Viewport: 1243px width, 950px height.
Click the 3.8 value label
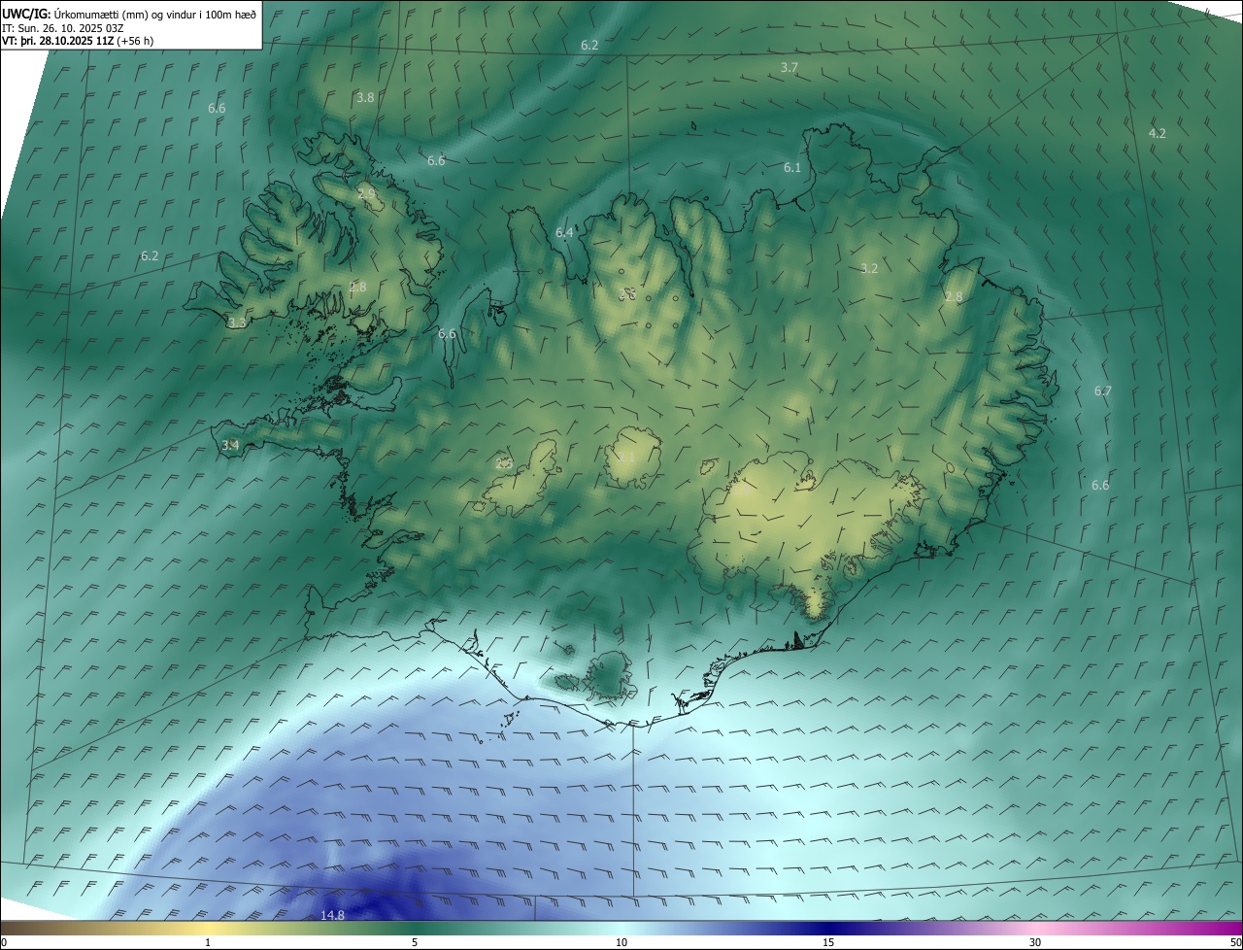pos(365,98)
